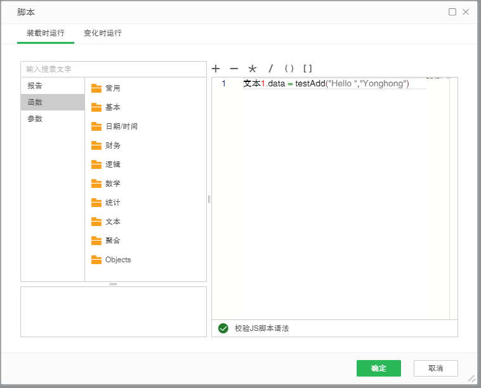
Task: Switch to 变化时运行 tab
Action: [103, 33]
